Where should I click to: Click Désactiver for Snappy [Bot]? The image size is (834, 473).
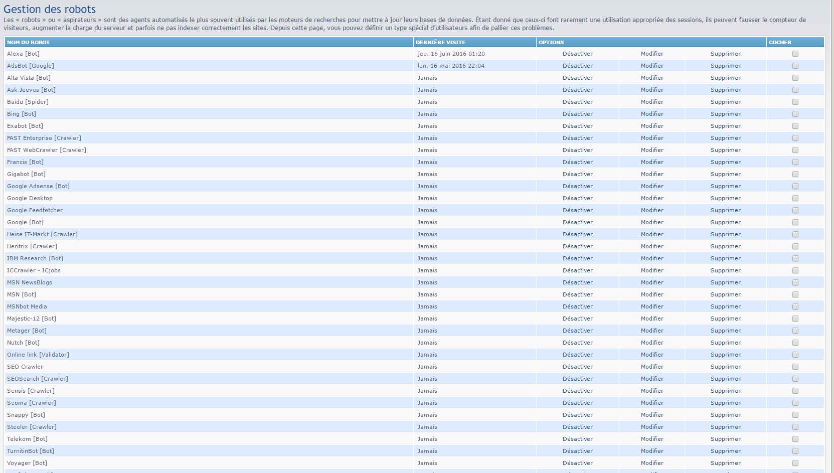tap(578, 415)
